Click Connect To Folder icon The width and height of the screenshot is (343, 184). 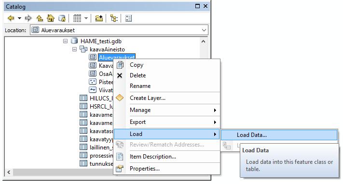click(99, 18)
